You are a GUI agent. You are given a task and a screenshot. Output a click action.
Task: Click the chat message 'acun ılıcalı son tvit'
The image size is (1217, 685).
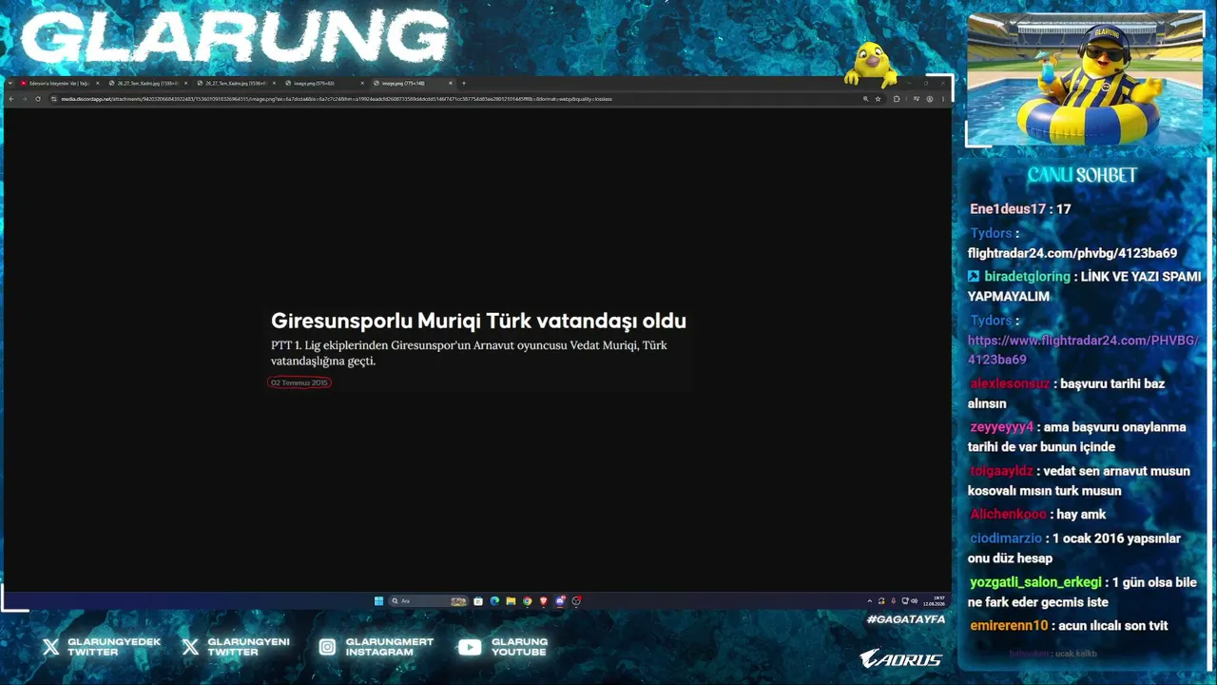(1114, 626)
